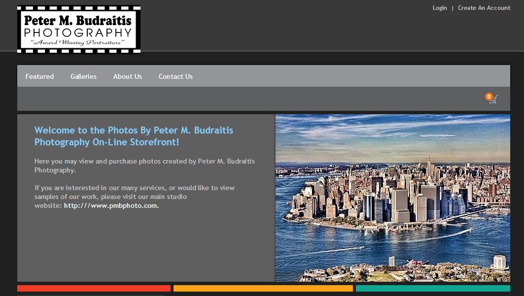Click the orange cart item count badge
The height and width of the screenshot is (296, 524).
[x=489, y=97]
